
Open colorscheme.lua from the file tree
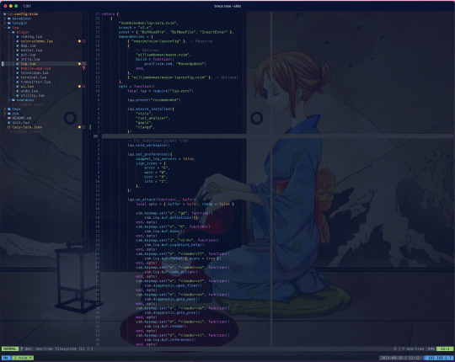[x=37, y=41]
